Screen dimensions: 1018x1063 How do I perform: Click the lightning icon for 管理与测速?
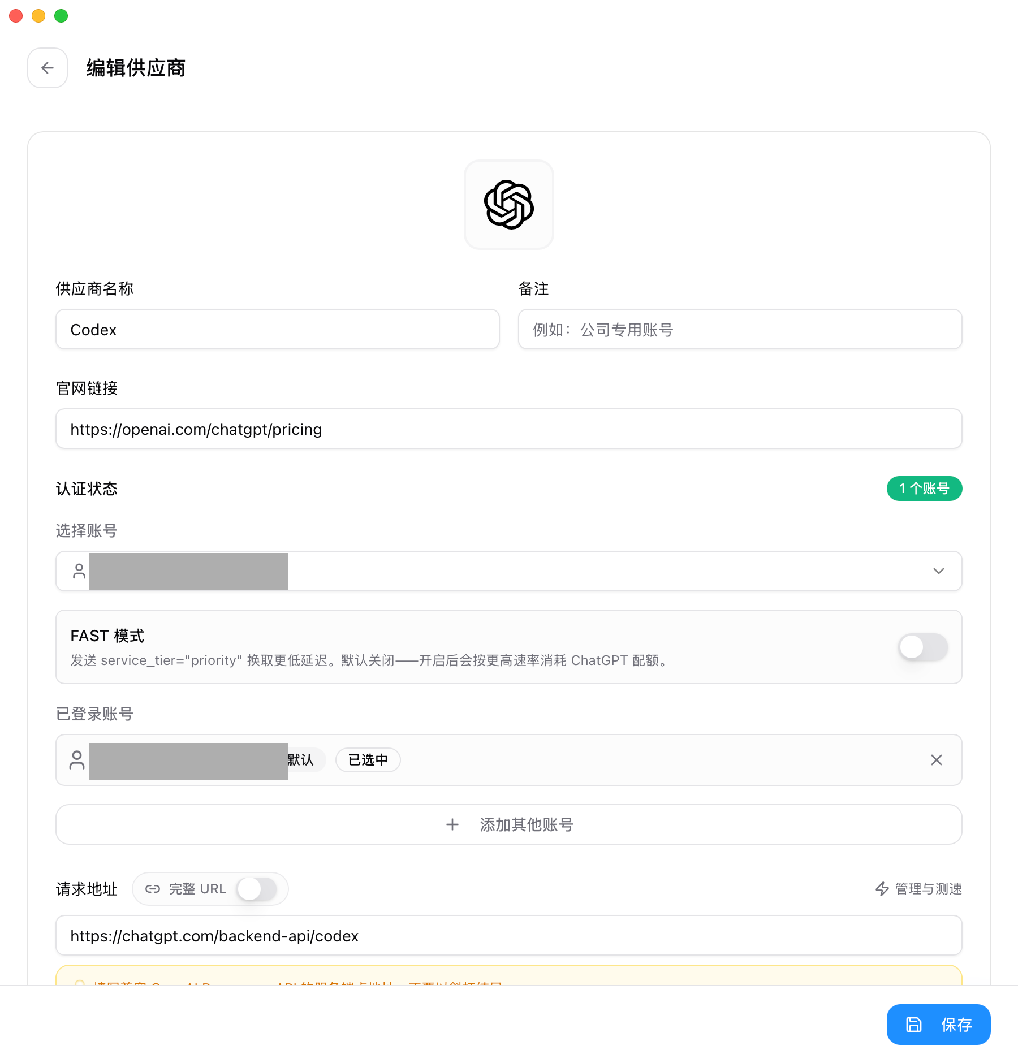click(x=882, y=889)
